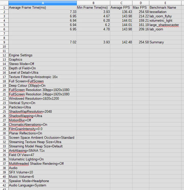The width and height of the screenshot is (184, 190).
Task: Click the 'Particles=Ultra' cell
Action: 43,107
